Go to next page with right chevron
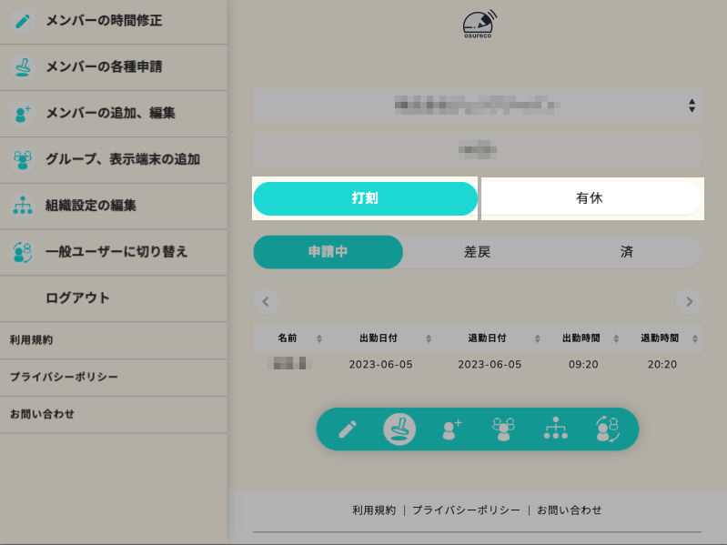This screenshot has height=545, width=727. (689, 301)
